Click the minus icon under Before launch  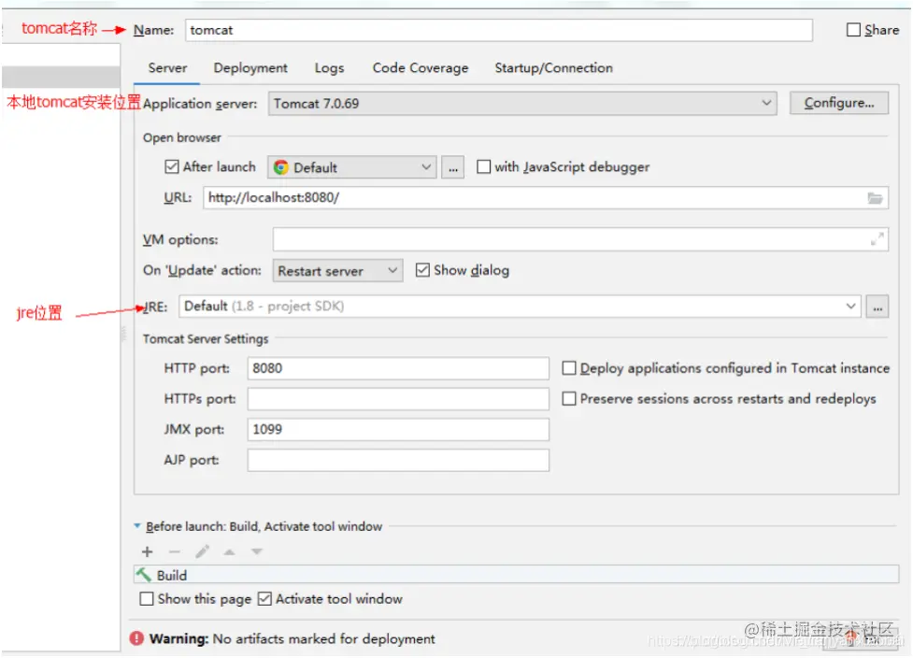(174, 551)
